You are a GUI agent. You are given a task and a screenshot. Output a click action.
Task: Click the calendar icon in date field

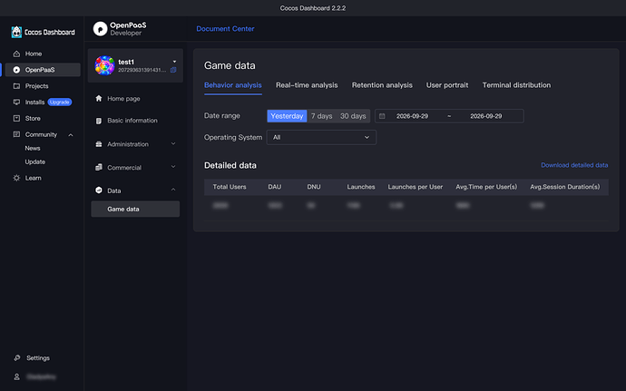(382, 116)
